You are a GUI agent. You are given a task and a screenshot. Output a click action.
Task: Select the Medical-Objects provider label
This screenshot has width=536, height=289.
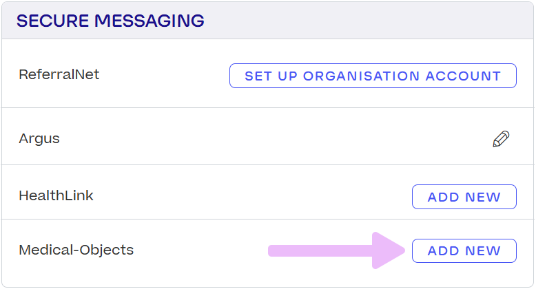click(x=76, y=250)
